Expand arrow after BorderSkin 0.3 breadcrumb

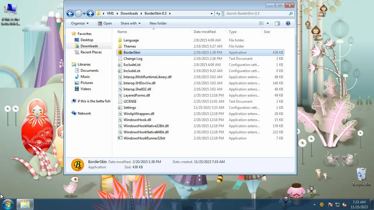tap(170, 13)
